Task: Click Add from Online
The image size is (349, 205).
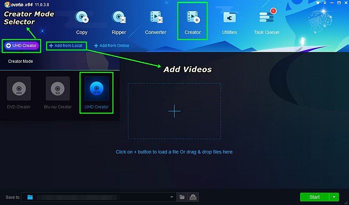Action: tap(111, 46)
